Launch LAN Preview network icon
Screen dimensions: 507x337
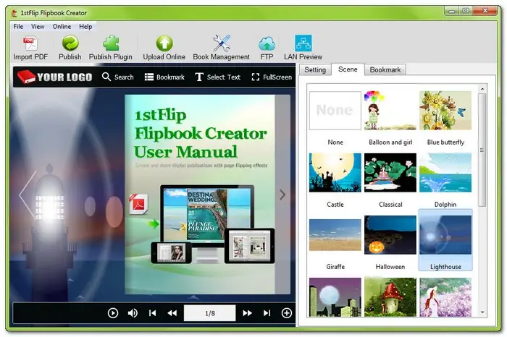[303, 43]
